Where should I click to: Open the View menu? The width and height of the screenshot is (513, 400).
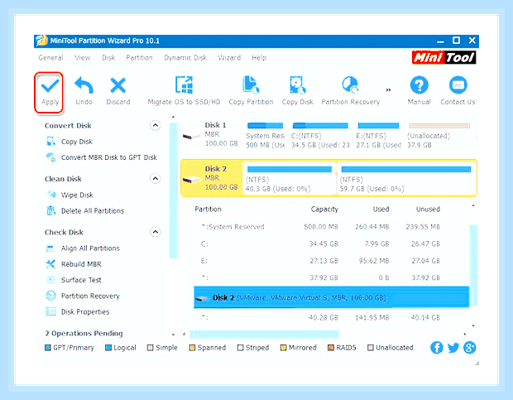tap(82, 58)
